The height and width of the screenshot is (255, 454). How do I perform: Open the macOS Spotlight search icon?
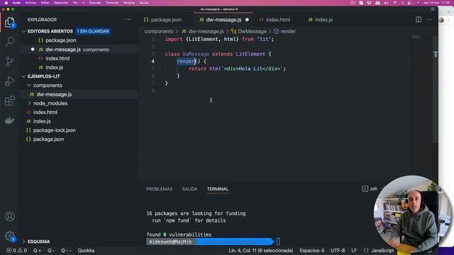click(x=402, y=3)
